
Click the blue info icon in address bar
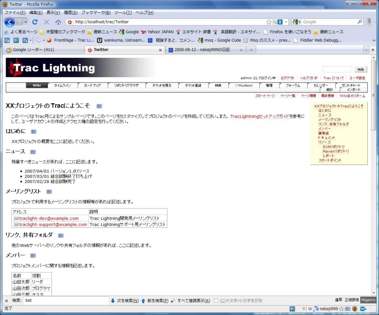coord(280,22)
